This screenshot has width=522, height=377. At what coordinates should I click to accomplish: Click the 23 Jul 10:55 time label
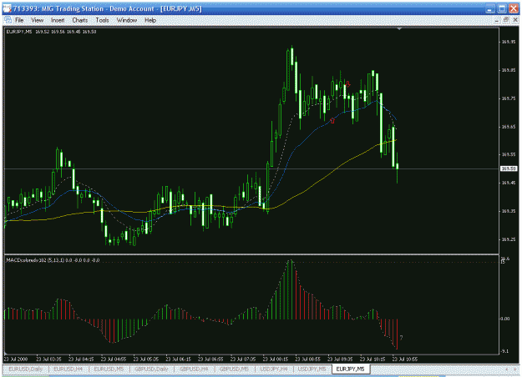pos(405,359)
